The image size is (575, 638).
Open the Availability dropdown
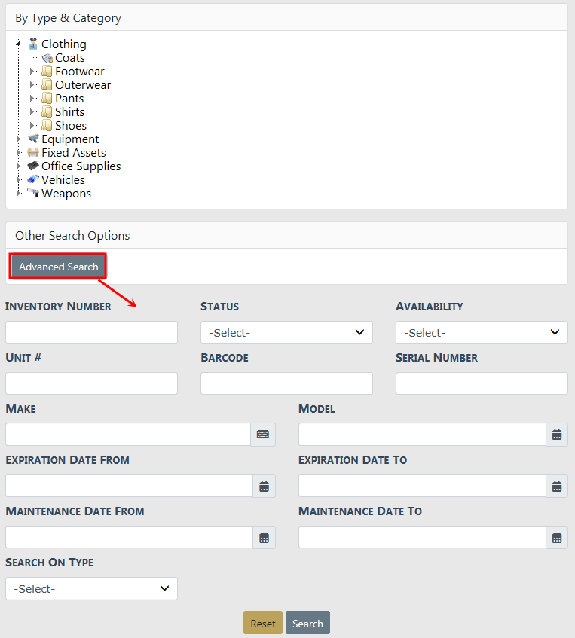(x=482, y=333)
